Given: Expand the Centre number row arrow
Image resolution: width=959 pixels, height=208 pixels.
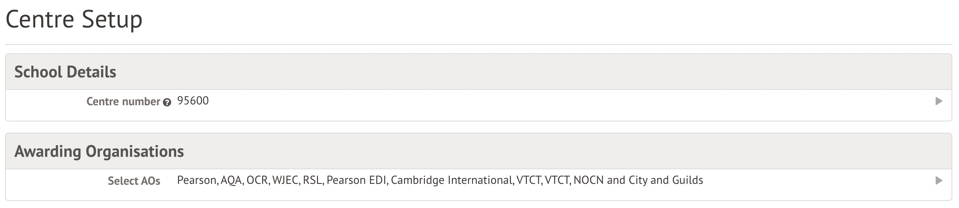Looking at the screenshot, I should 939,101.
